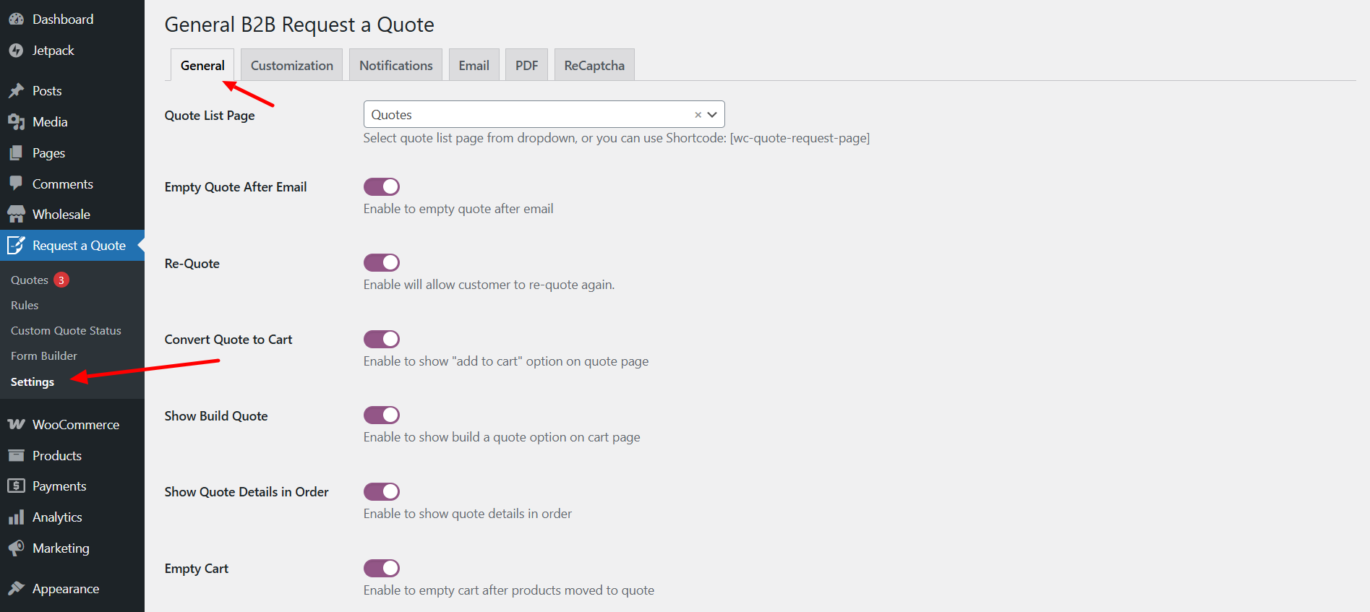Viewport: 1370px width, 612px height.
Task: Click the red 3 badge beside Quotes
Action: click(61, 280)
